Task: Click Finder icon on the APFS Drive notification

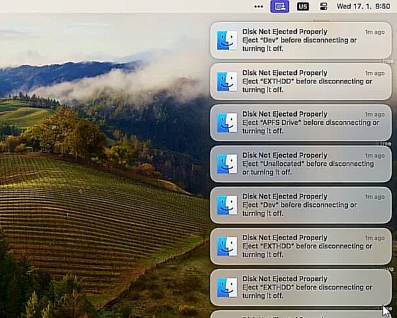Action: coord(227,123)
